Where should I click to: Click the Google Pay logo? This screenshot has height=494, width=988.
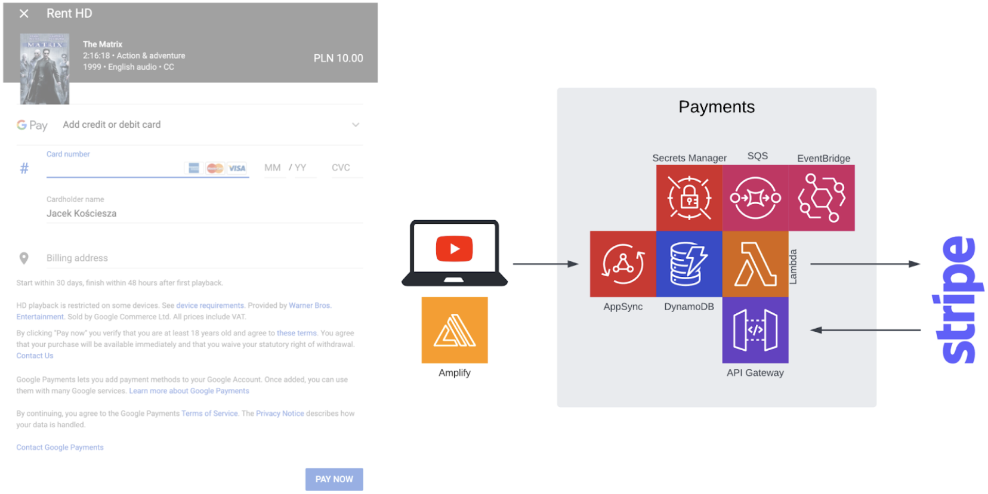[32, 125]
